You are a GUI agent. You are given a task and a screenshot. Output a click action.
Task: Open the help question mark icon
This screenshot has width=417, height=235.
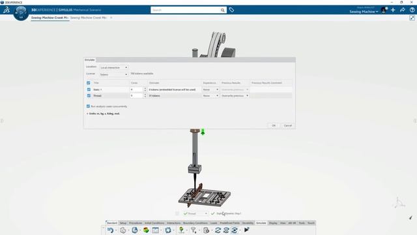pos(412,10)
